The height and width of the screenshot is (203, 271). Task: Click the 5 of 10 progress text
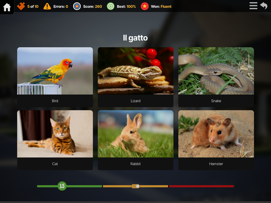coord(33,7)
